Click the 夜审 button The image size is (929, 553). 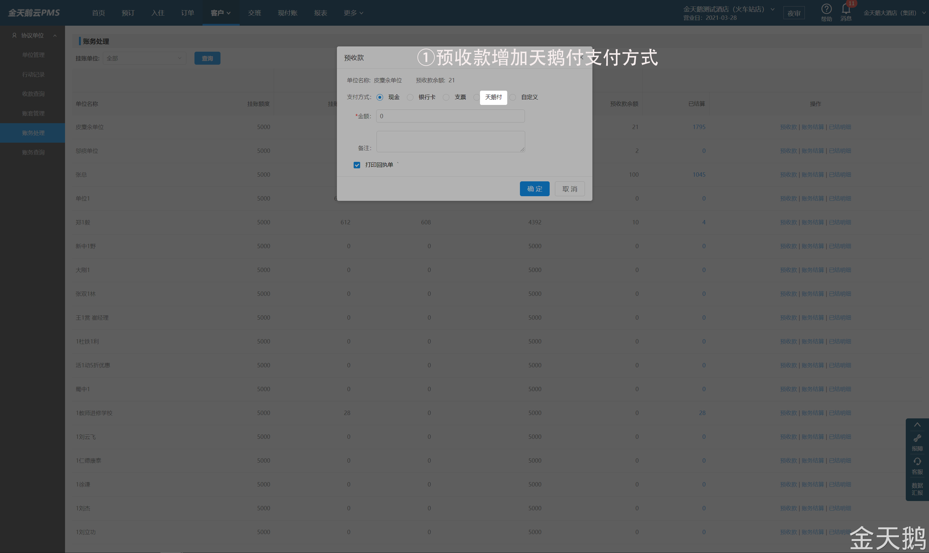[x=794, y=13]
